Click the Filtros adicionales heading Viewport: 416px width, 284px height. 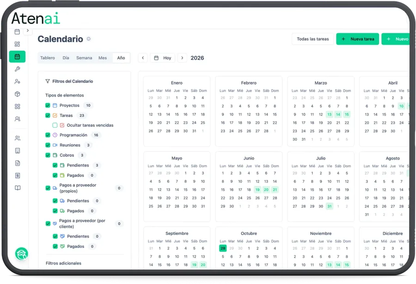(63, 263)
